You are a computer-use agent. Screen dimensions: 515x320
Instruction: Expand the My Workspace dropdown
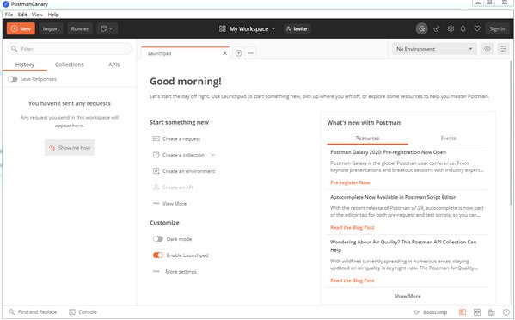248,29
